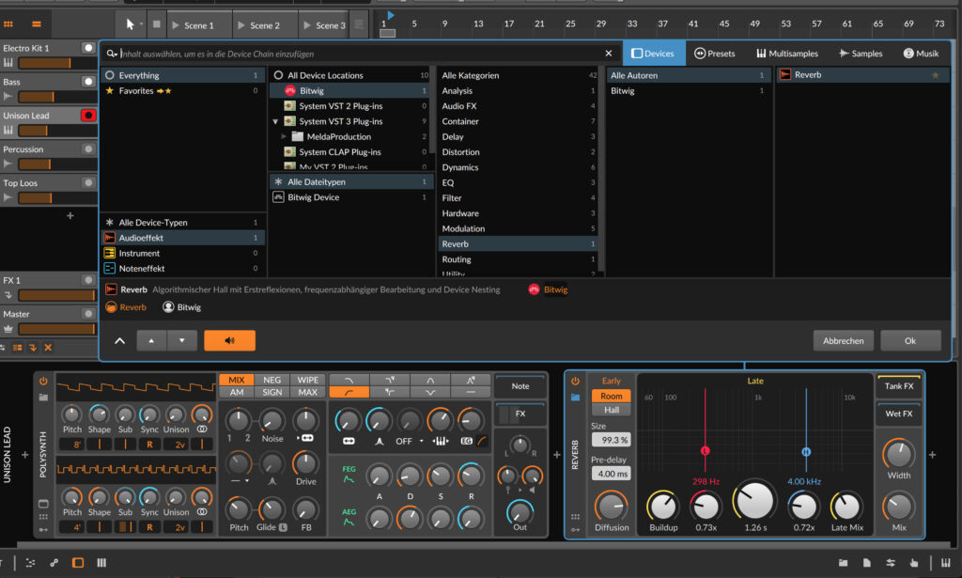The width and height of the screenshot is (962, 578).
Task: Select All Device Locations radio option
Action: point(278,75)
